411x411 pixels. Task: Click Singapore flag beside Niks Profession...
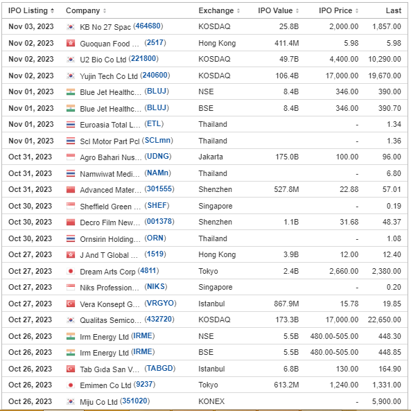click(x=71, y=287)
